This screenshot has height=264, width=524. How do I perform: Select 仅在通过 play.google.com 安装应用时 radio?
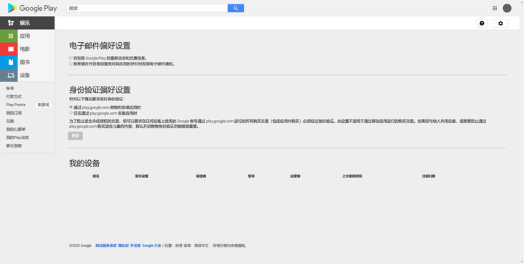tap(71, 113)
